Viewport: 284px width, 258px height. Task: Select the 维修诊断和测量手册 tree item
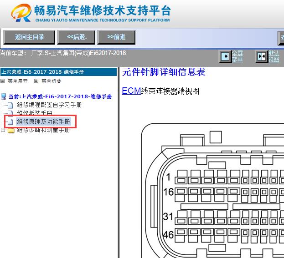pos(43,130)
